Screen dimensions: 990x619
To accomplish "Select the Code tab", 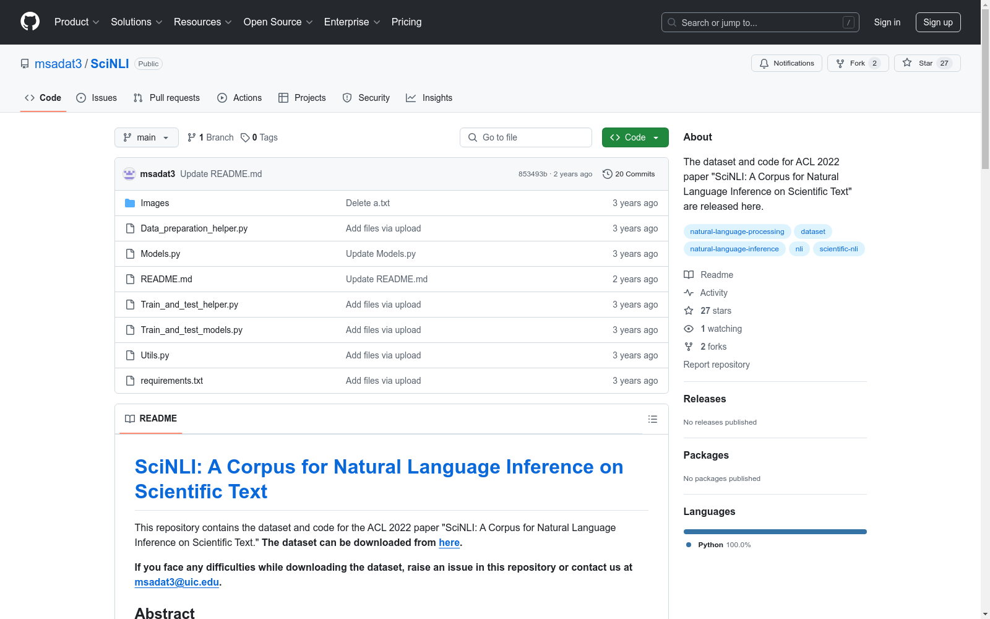I will [43, 98].
